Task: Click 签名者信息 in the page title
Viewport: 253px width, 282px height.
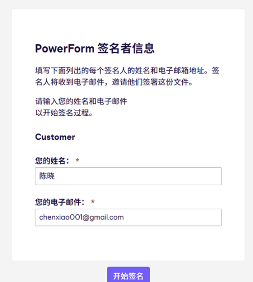Action: point(126,49)
